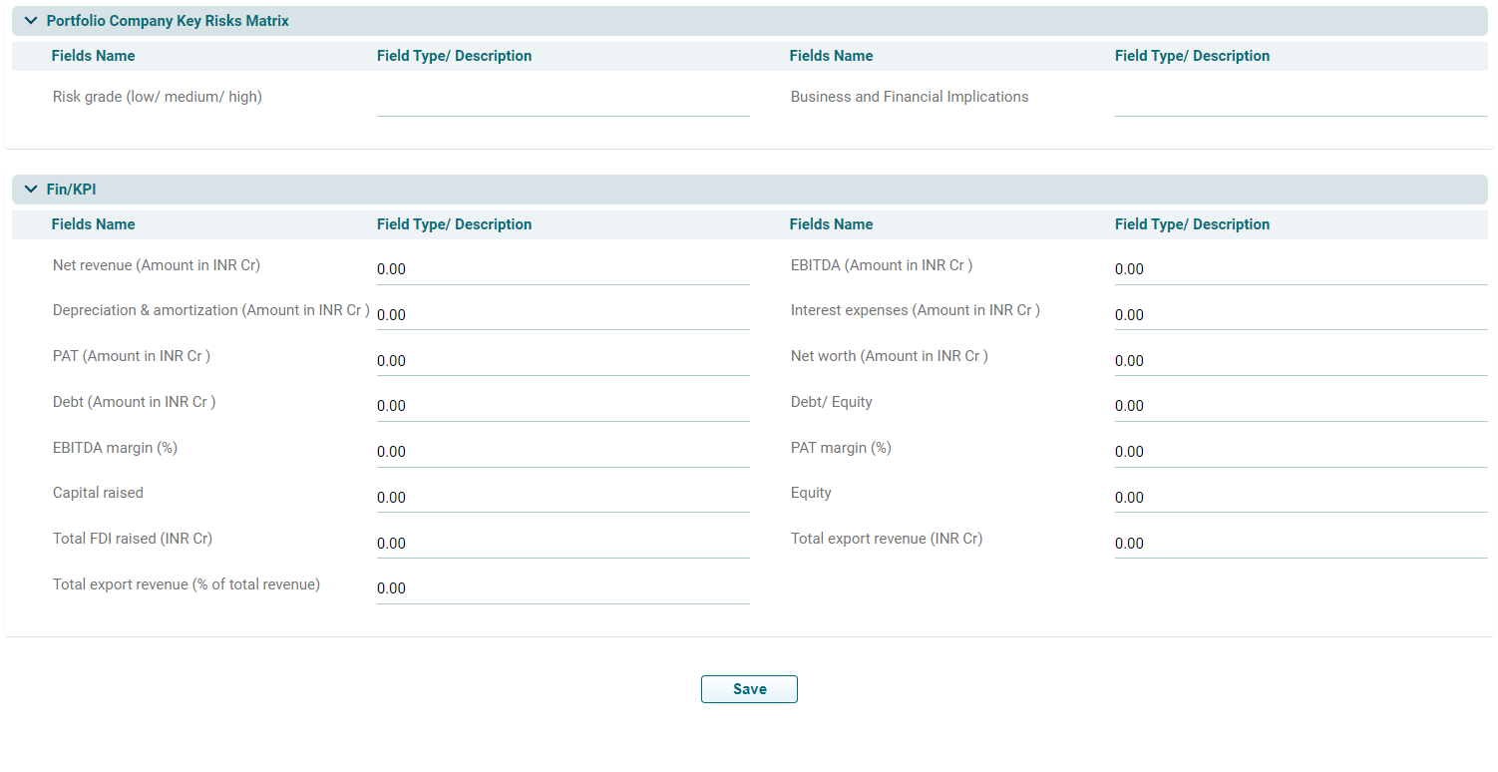Select the PAT margin (%) field
1498x772 pixels.
1301,452
